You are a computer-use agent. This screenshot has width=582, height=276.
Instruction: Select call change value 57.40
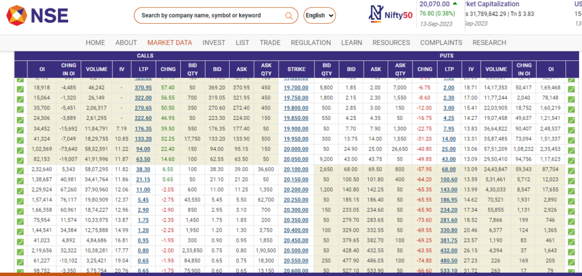tap(168, 87)
